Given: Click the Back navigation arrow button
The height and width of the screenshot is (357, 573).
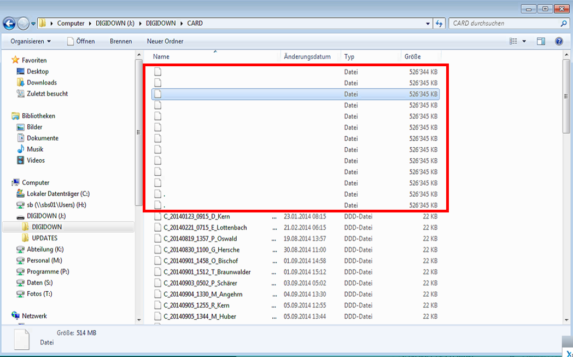Looking at the screenshot, I should (x=9, y=24).
